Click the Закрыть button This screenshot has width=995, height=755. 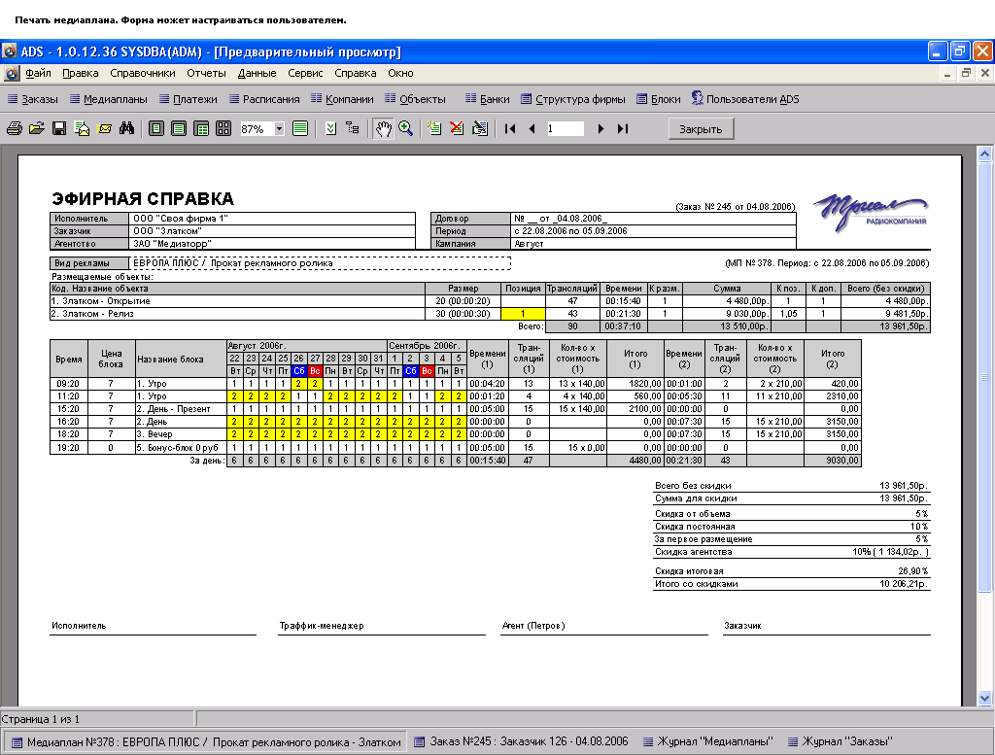click(701, 129)
